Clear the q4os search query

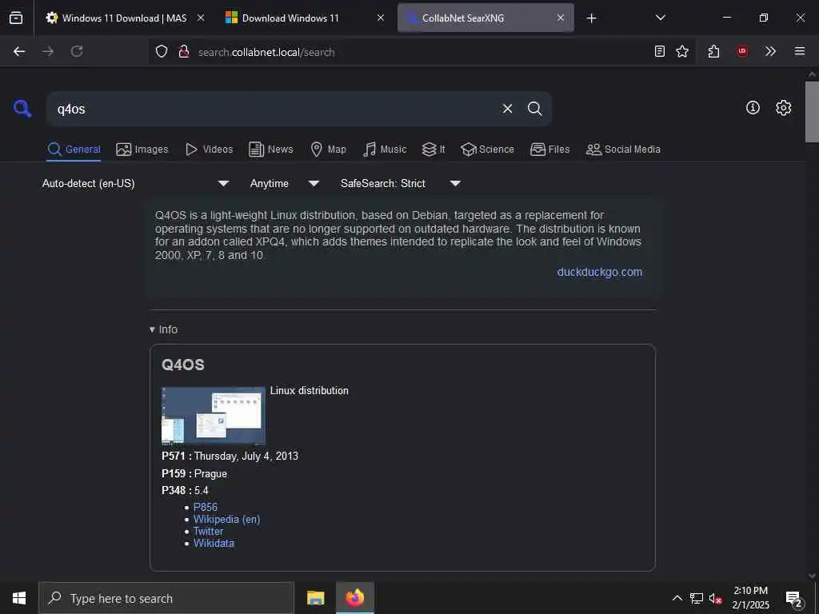click(x=507, y=109)
